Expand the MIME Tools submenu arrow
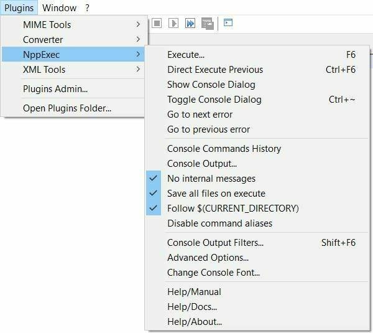 pos(138,24)
